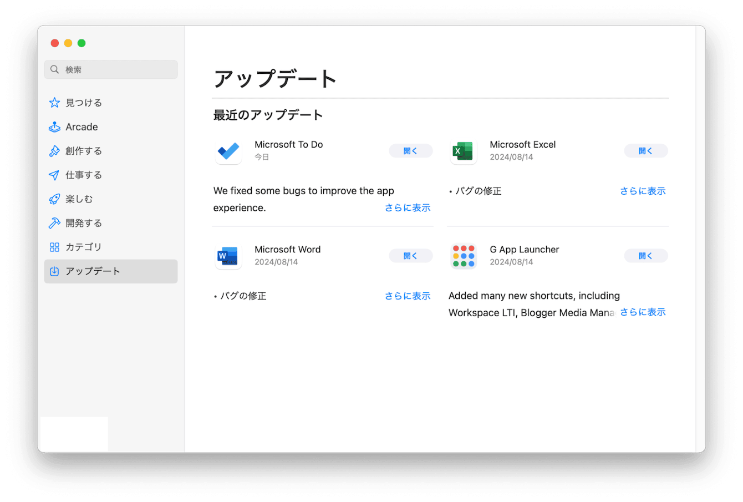Screen dimensions: 743x502
Task: Open G App Launcher with 開く button
Action: click(x=646, y=256)
